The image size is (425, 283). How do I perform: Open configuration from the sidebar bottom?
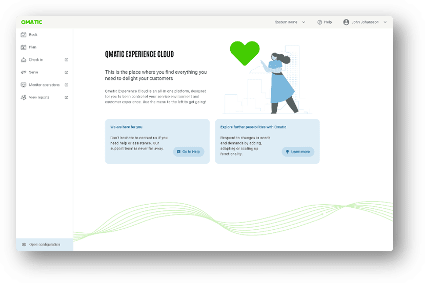[x=45, y=245]
